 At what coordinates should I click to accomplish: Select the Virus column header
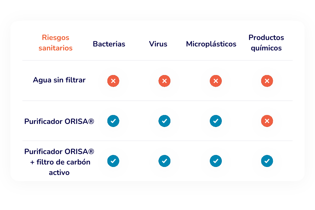coord(158,44)
